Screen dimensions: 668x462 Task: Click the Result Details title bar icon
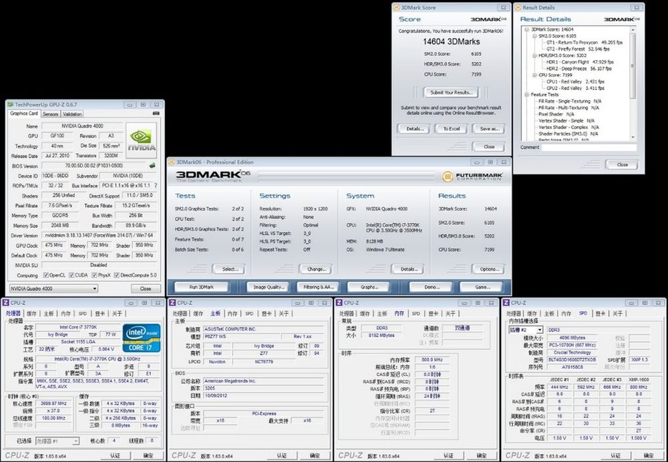(518, 7)
